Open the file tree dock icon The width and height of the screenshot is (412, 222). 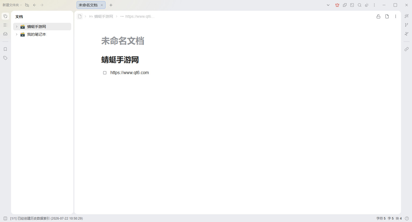[x=5, y=16]
